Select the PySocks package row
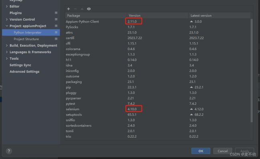This screenshot has height=159, width=260. pyautogui.click(x=158, y=27)
